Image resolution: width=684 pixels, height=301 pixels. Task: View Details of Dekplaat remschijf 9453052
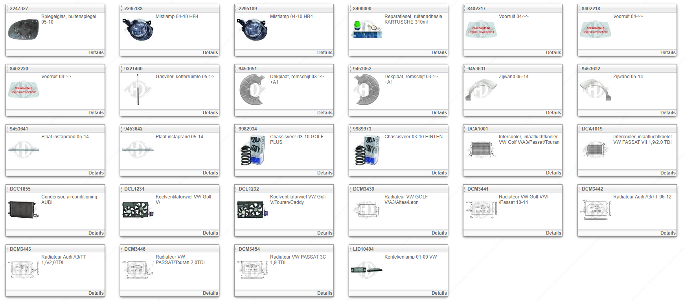click(439, 113)
